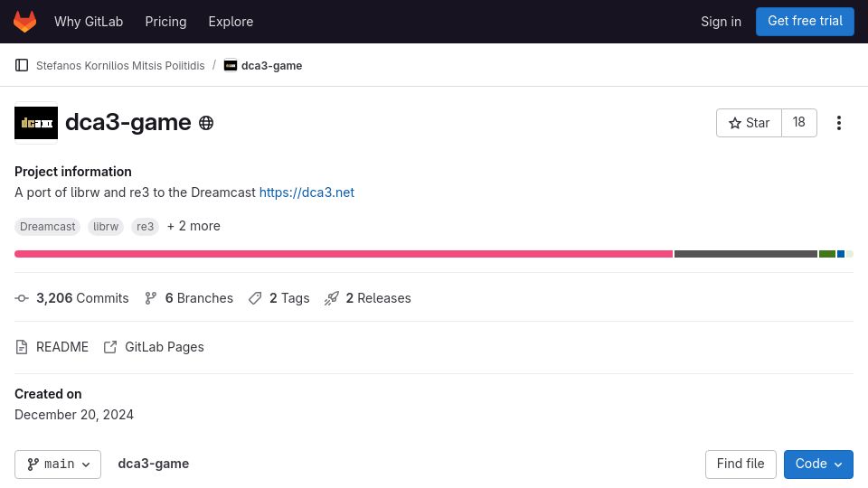Click the README document icon

[22, 347]
